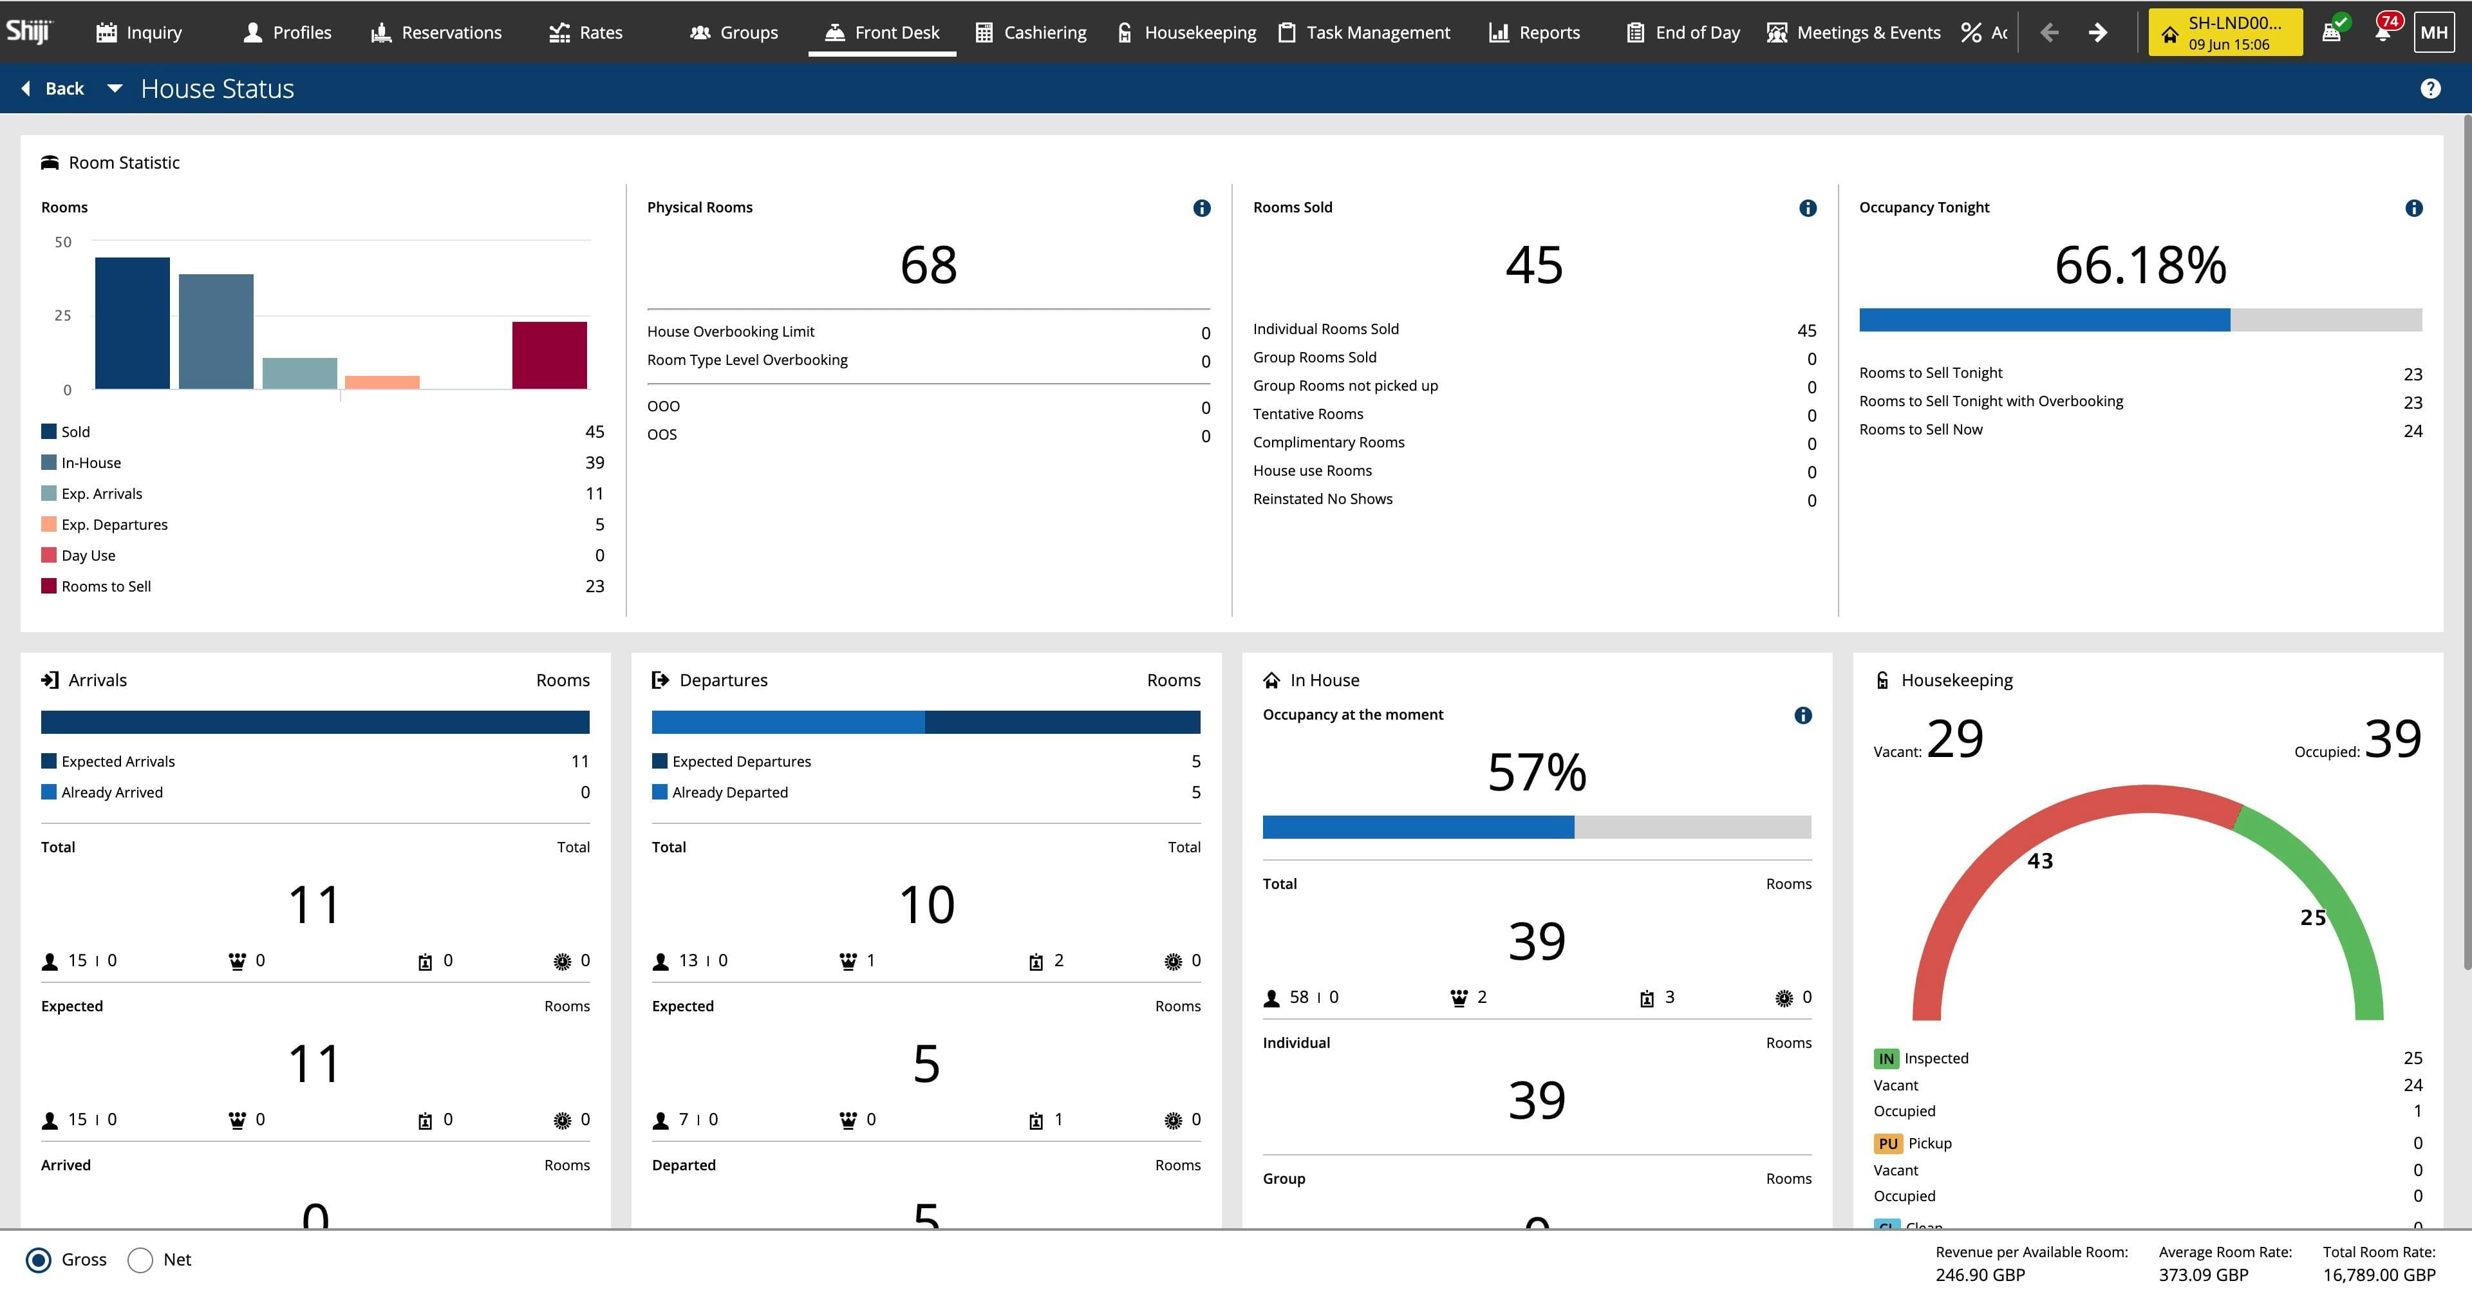Viewport: 2472px width, 1290px height.
Task: Open the MH user menu
Action: click(x=2433, y=33)
